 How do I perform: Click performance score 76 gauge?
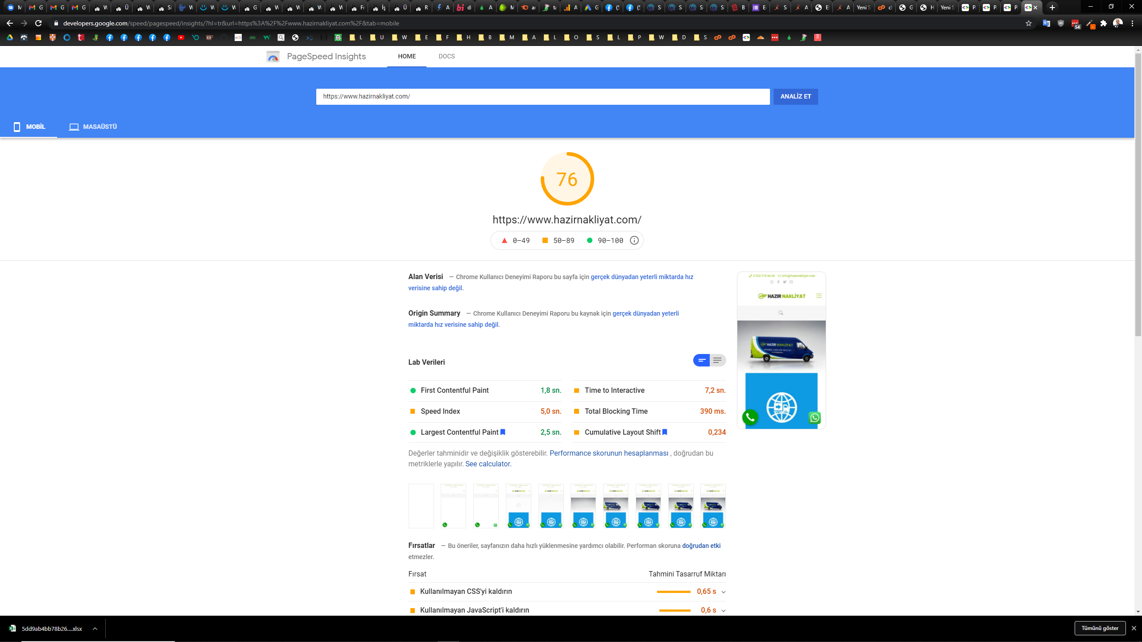pos(567,179)
